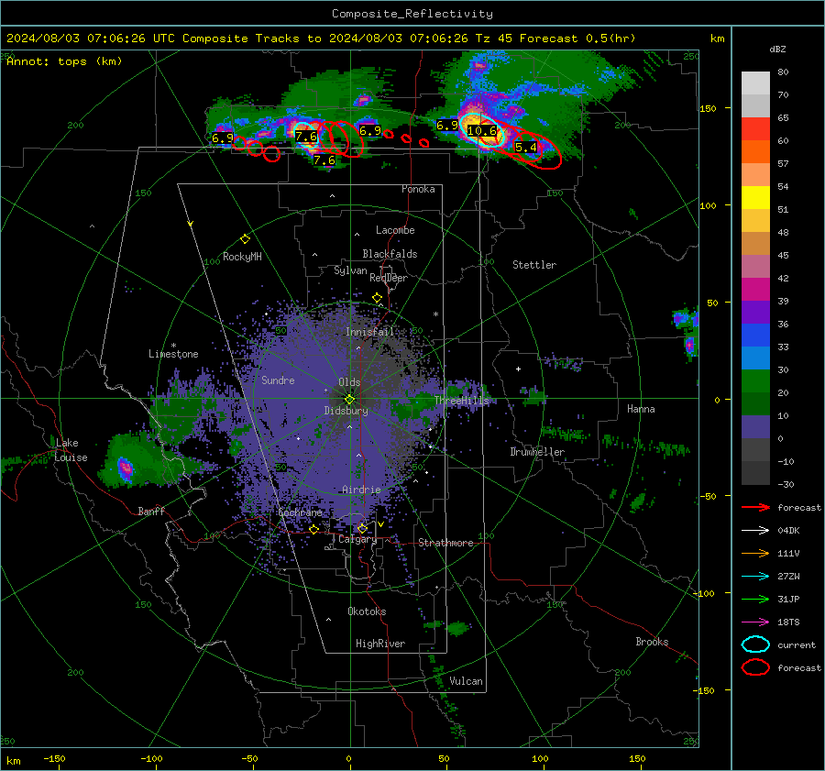
Task: Click the HighRiver town label
Action: [x=380, y=644]
